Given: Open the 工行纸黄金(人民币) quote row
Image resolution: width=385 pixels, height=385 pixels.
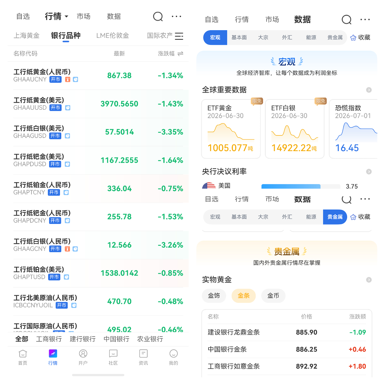Looking at the screenshot, I should 98,76.
